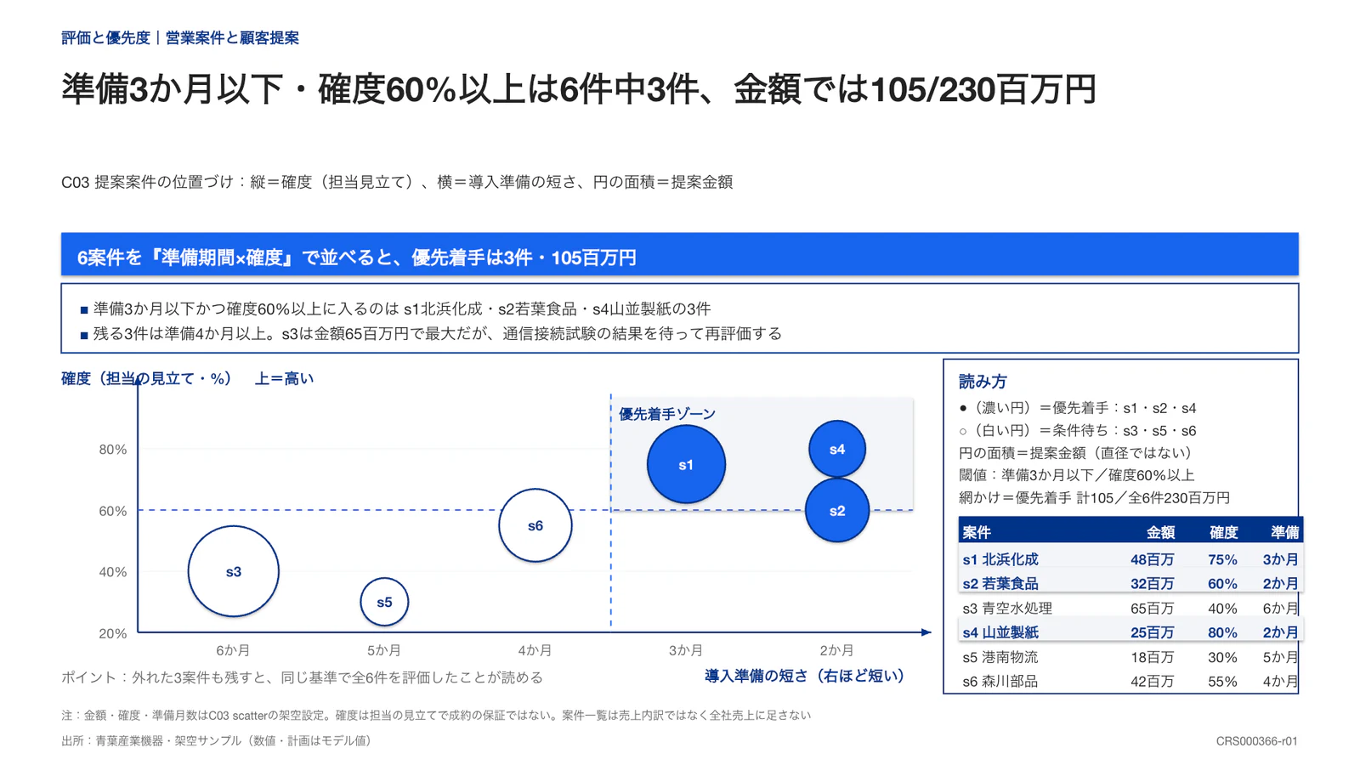Viewport: 1360px width, 765px height.
Task: Click the slide ID CRS000366-r01
Action: (1256, 740)
